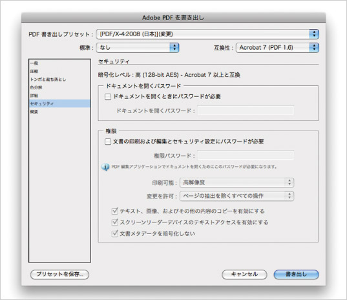Toggle 文書メタデータを暗号化しない checkbox
Image resolution: width=347 pixels, height=300 pixels.
click(114, 233)
